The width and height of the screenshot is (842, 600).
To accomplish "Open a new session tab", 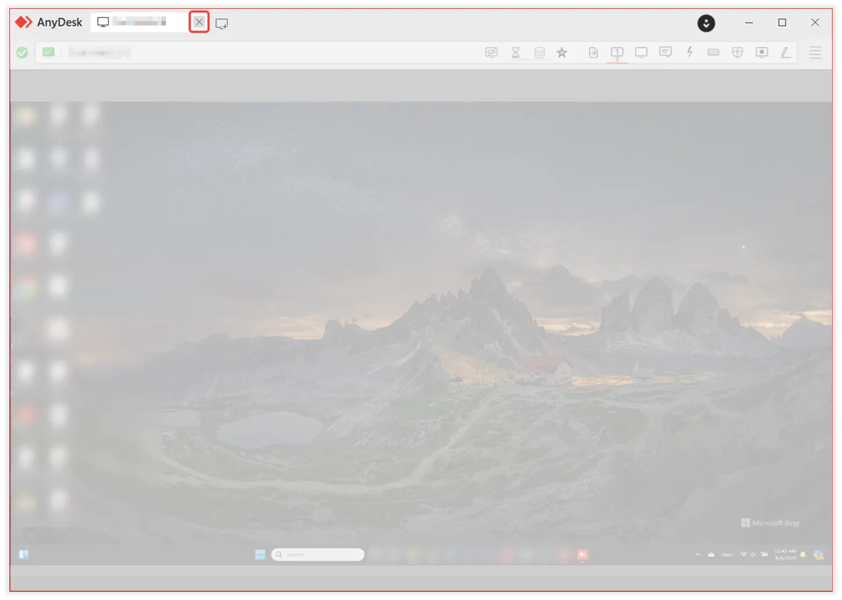I will coord(222,22).
